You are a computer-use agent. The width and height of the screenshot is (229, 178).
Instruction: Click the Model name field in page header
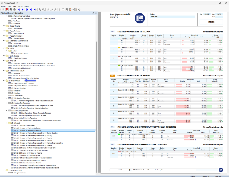point(173,17)
